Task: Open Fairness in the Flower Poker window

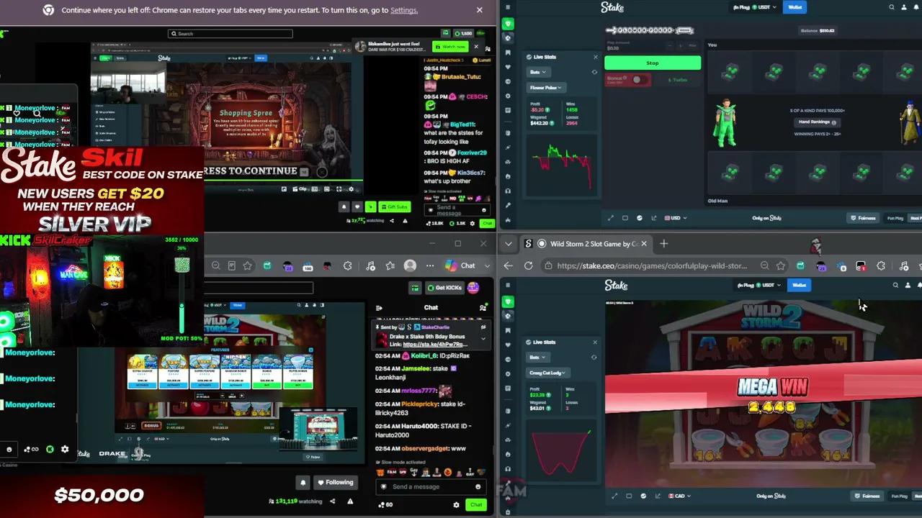Action: [x=862, y=218]
